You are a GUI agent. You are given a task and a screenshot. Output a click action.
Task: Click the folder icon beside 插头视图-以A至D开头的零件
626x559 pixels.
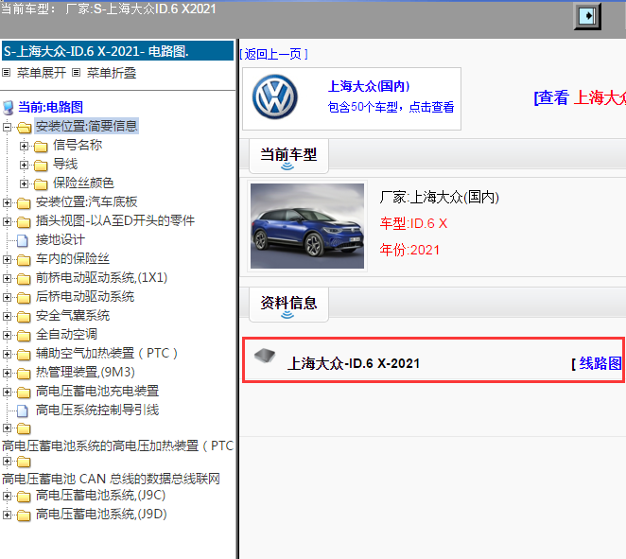24,222
